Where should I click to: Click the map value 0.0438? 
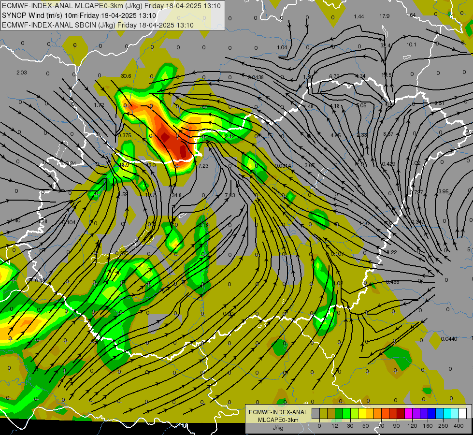(x=256, y=78)
